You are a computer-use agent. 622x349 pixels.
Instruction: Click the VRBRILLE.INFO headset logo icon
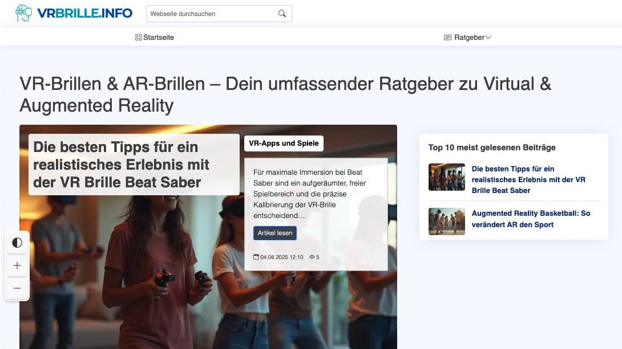pyautogui.click(x=23, y=13)
